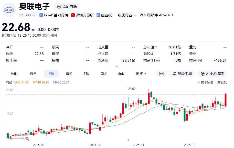The image size is (234, 148).
Task: Click the SZ exchange badge icon
Action: tap(21, 15)
